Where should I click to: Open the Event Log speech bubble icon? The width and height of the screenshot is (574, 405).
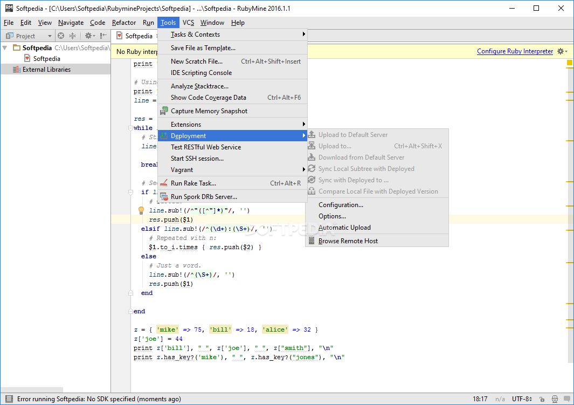[x=566, y=399]
